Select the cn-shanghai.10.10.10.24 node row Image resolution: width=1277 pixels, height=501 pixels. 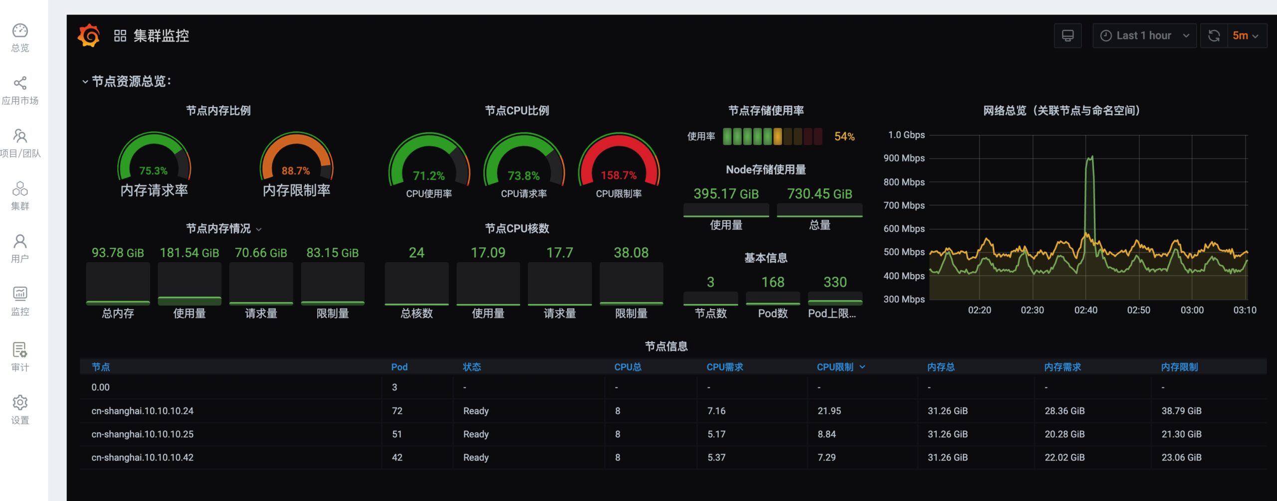pos(672,411)
